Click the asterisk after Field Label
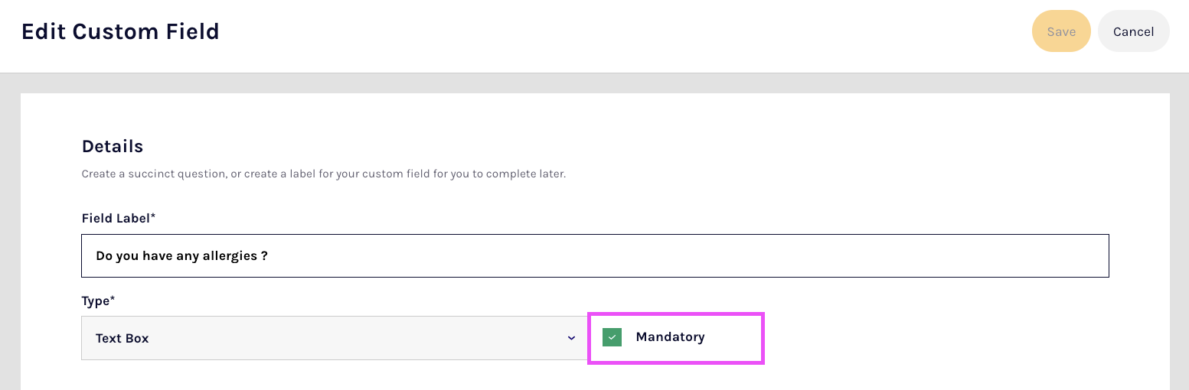The image size is (1189, 390). coord(153,217)
